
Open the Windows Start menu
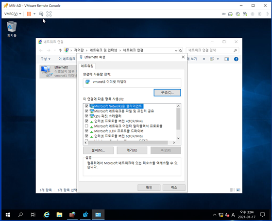pos(8,215)
